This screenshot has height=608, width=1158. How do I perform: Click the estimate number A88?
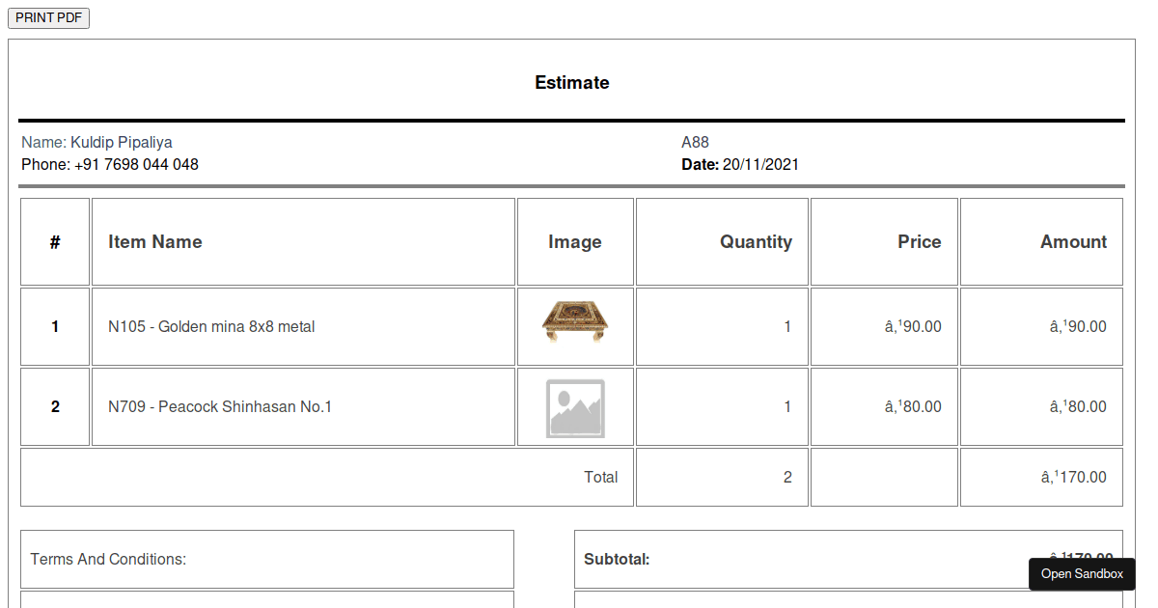click(x=695, y=142)
